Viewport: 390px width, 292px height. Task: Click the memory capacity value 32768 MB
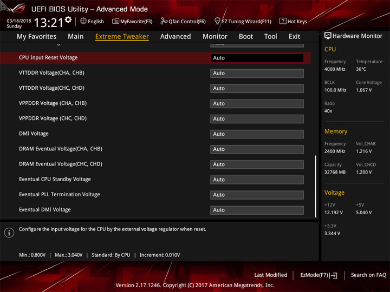(335, 172)
